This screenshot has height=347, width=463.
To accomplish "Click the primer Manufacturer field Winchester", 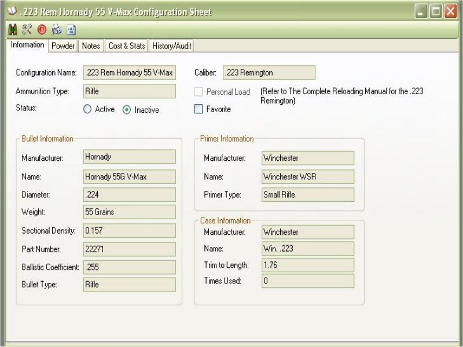I will (x=308, y=158).
